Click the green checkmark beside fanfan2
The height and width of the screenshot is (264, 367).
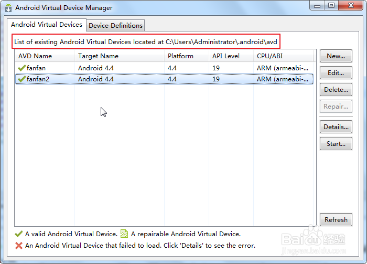[21, 79]
